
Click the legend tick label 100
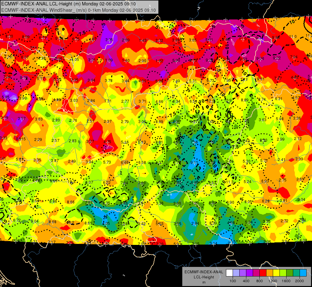click(233, 281)
